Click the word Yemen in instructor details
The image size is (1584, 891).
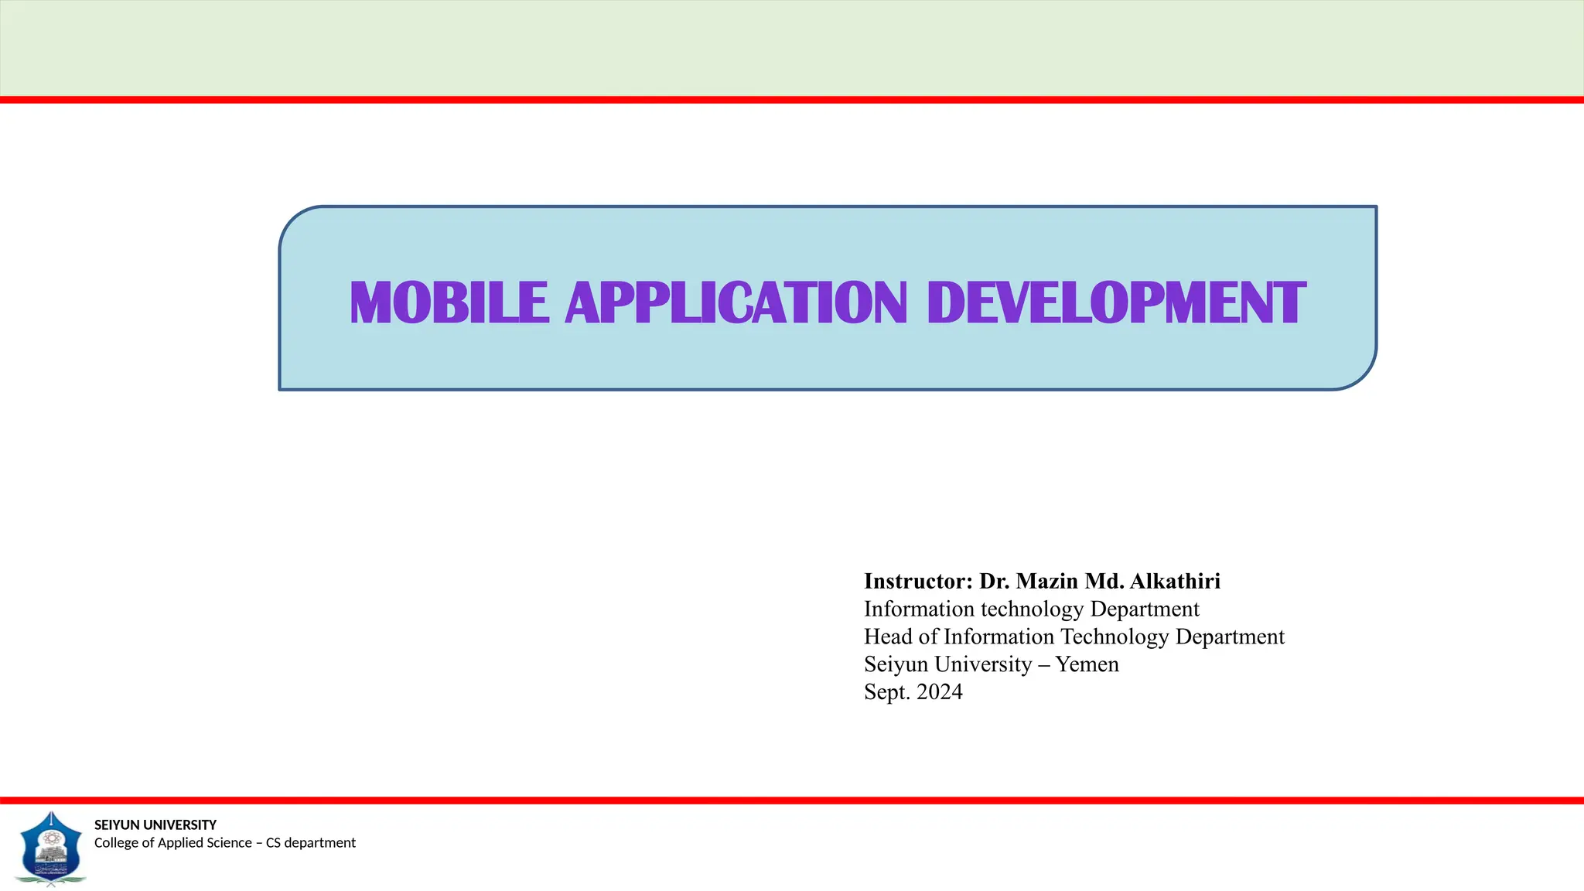(x=1087, y=664)
